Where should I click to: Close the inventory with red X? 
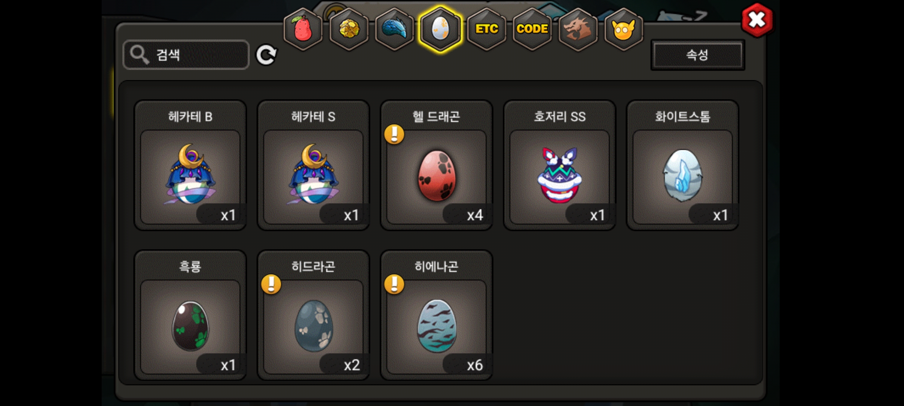[757, 20]
